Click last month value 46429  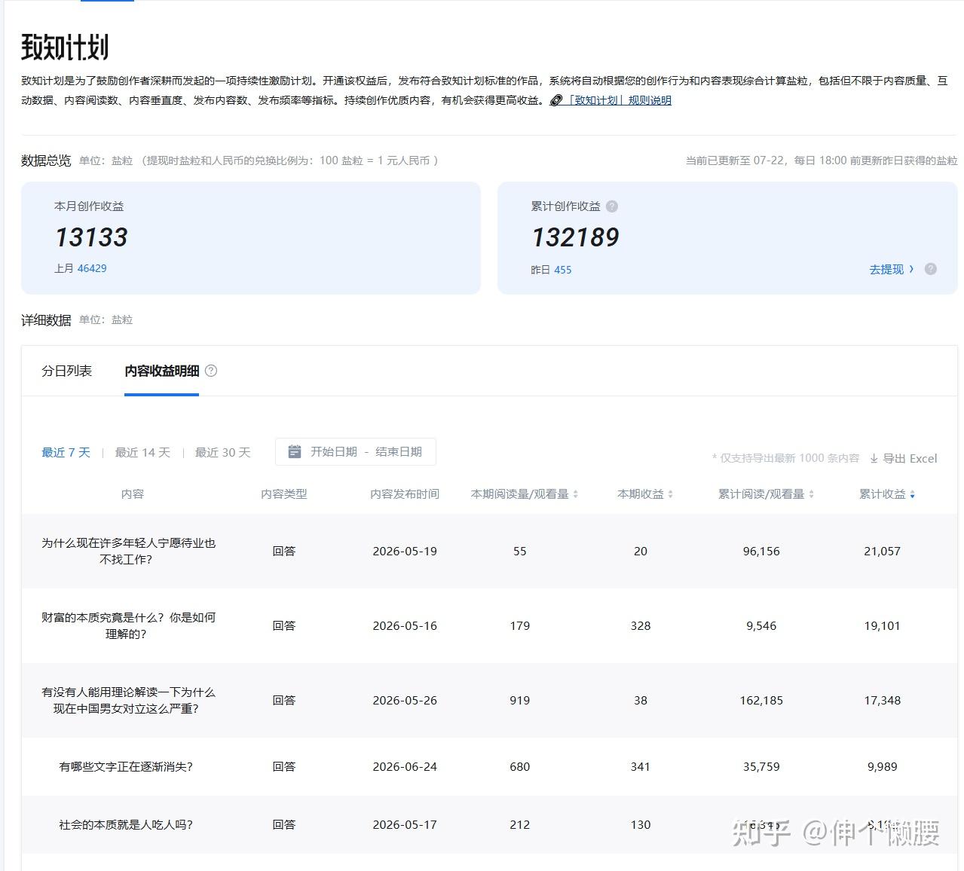(92, 268)
